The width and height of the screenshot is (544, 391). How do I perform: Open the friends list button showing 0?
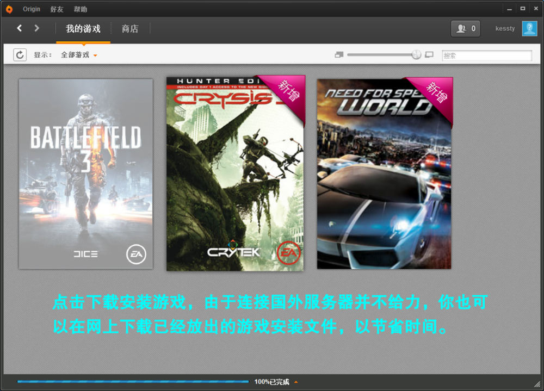(x=466, y=28)
